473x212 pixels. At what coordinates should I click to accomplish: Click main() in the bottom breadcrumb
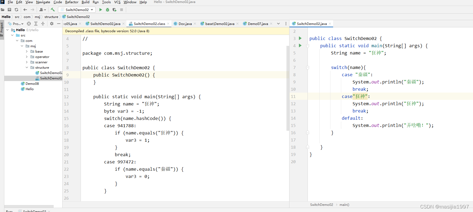click(x=344, y=205)
